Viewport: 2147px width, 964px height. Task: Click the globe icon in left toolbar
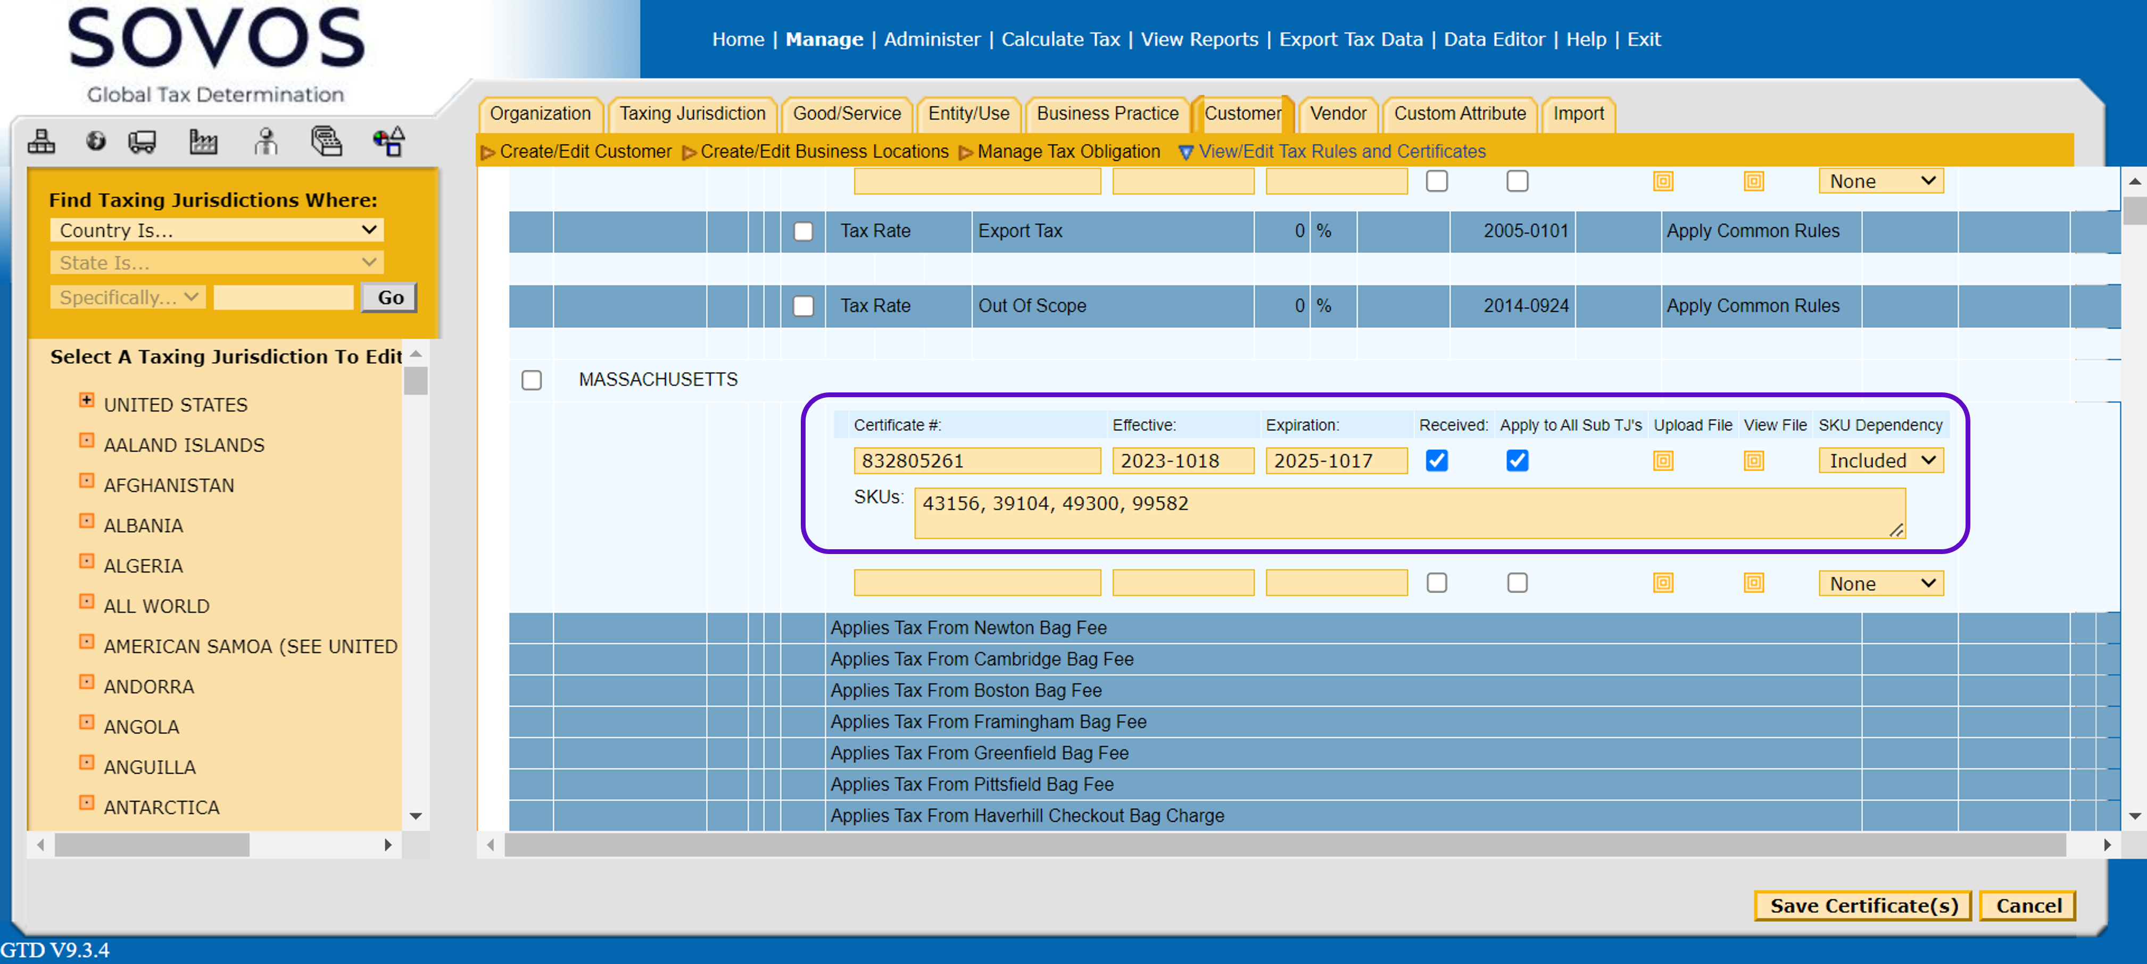[x=96, y=141]
